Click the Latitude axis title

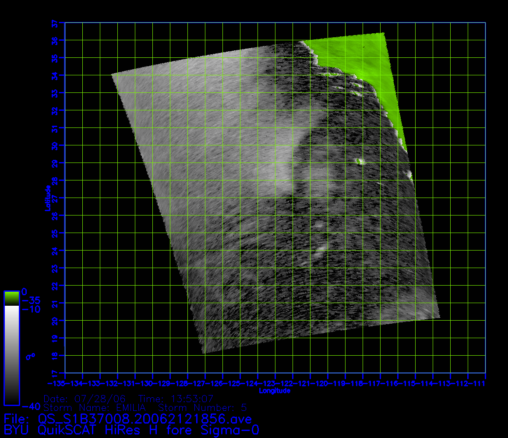[x=47, y=198]
